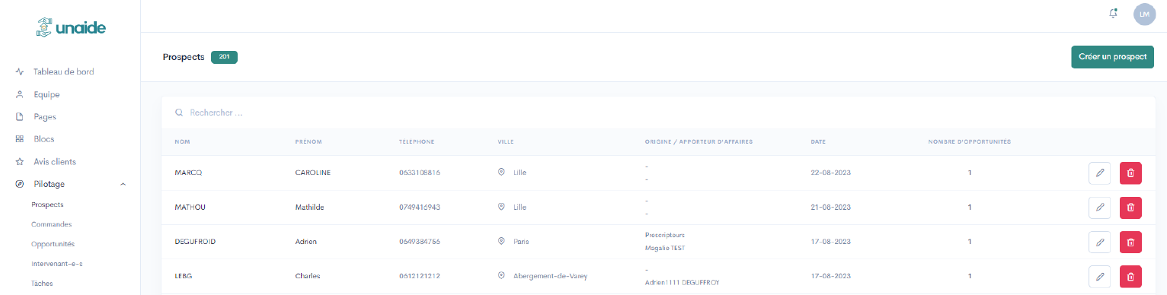Screen dimensions: 1167x295
Task: Click phone number 0649384756
Action: coord(420,242)
